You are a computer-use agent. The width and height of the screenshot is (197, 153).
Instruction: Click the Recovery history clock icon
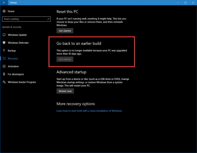coord(4,58)
